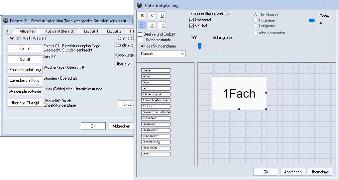Click tab scroll left arrow in Format window
Image resolution: width=339 pixels, height=180 pixels.
tap(7, 31)
